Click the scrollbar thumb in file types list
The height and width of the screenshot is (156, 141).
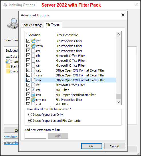pyautogui.click(x=118, y=96)
